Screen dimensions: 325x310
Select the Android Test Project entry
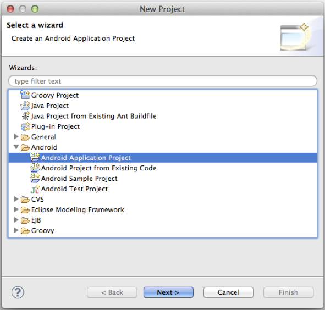click(x=74, y=189)
